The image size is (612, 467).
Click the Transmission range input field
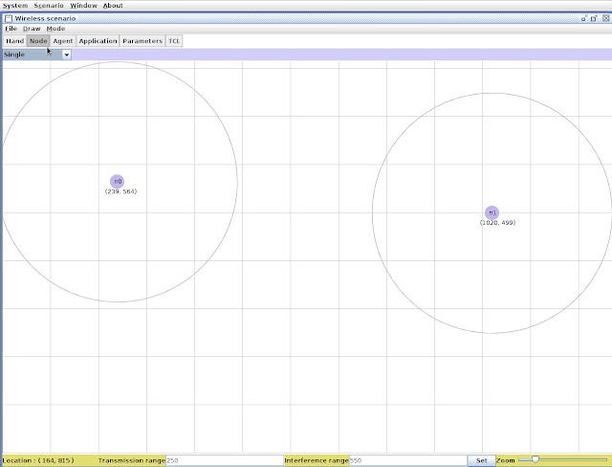[225, 460]
